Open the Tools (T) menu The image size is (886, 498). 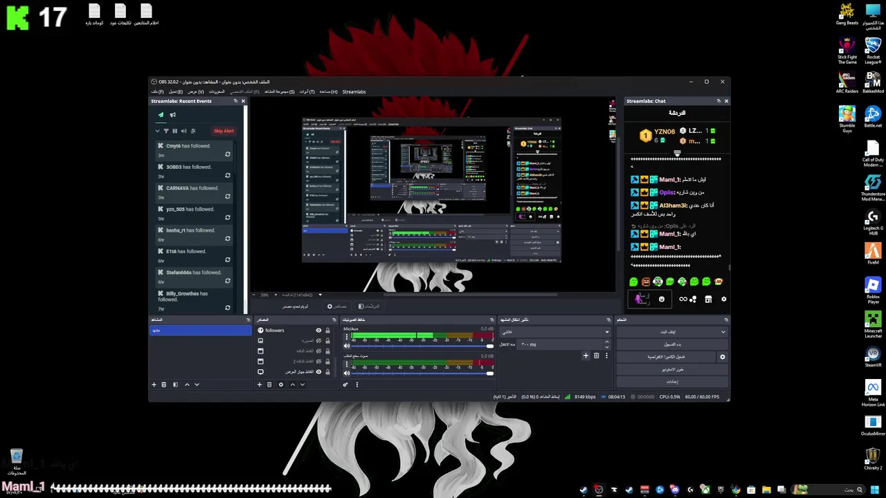[307, 91]
